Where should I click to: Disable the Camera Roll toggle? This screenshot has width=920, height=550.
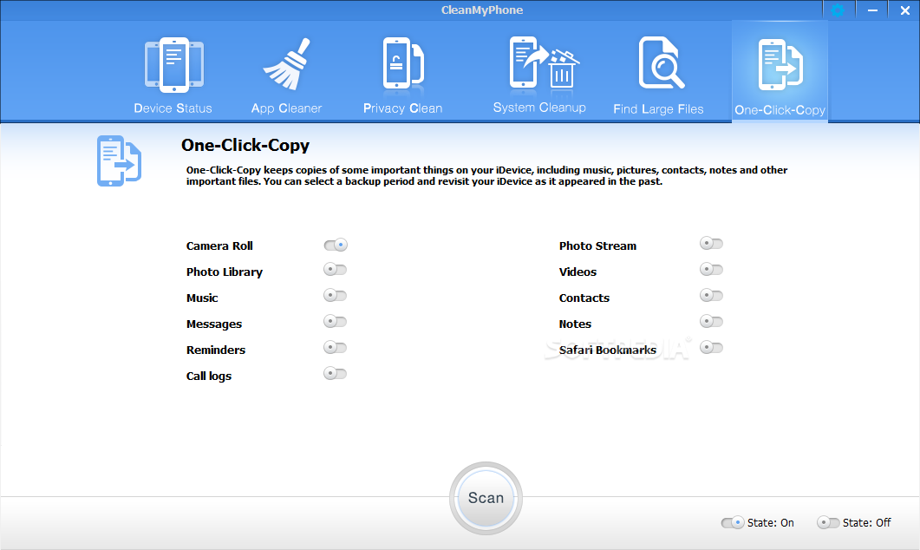[x=336, y=245]
